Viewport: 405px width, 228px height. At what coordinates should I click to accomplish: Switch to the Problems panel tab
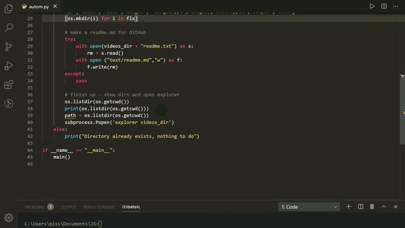tap(34, 207)
